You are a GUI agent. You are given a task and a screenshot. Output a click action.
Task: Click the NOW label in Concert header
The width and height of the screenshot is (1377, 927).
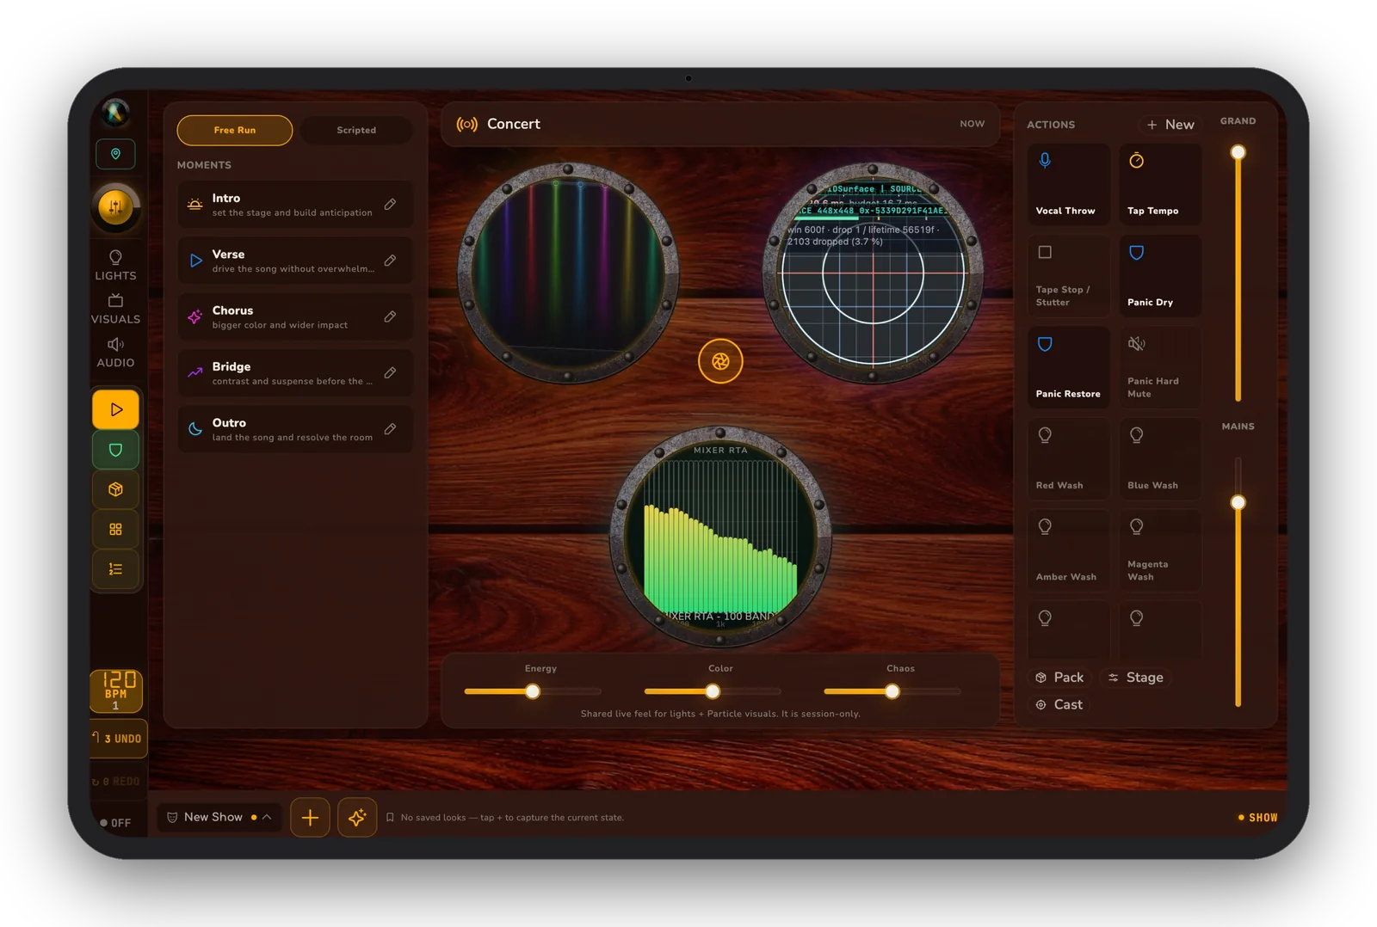click(973, 124)
